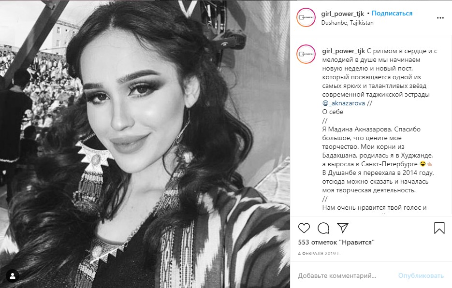Screen dimensions: 452x288
Task: Click the О себе caption heading
Action: [x=333, y=112]
